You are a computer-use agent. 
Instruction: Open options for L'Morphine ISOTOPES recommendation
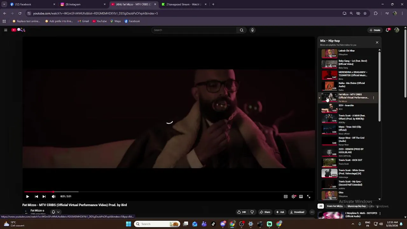pos(380,214)
